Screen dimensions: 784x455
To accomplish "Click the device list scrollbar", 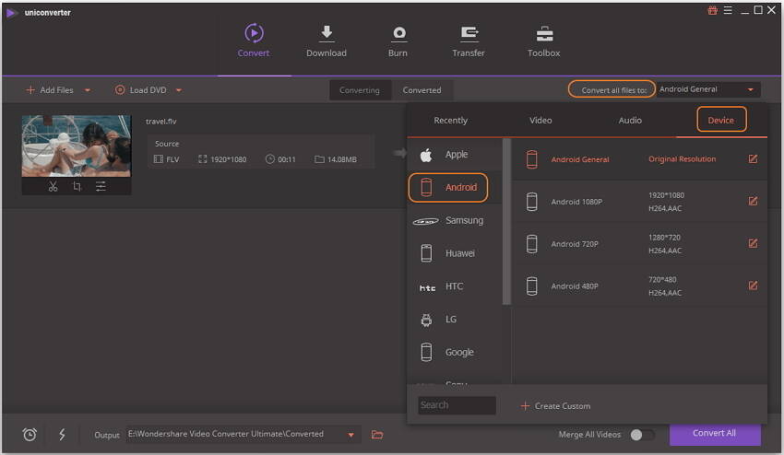I will click(506, 222).
